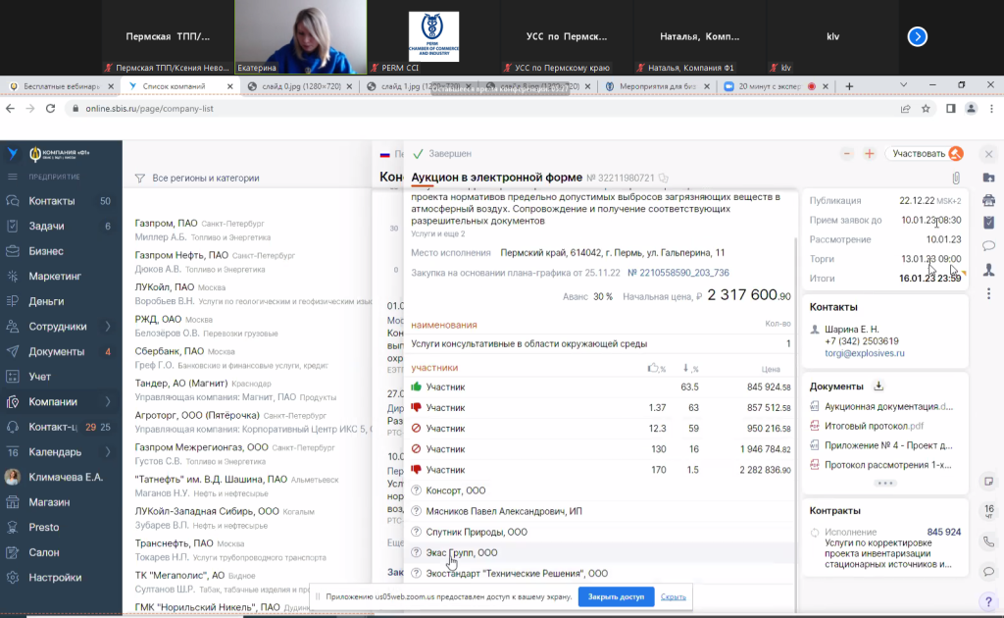
Task: Show next Zoom participants arrow
Action: click(x=917, y=36)
